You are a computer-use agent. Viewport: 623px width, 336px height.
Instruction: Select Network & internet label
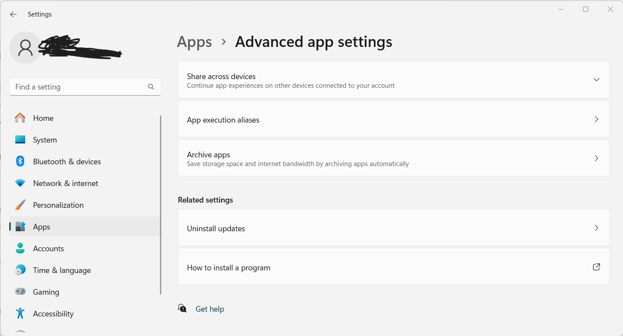tap(66, 183)
